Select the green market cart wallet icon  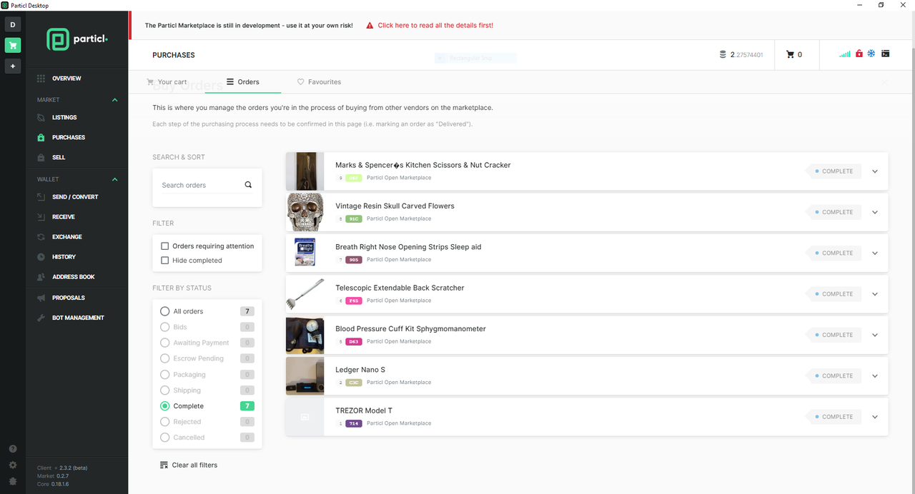[x=13, y=46]
